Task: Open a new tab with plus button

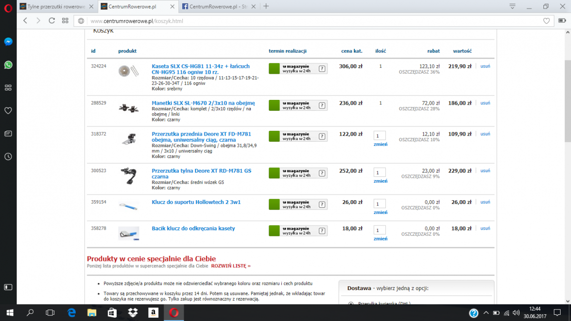Action: coord(266,6)
